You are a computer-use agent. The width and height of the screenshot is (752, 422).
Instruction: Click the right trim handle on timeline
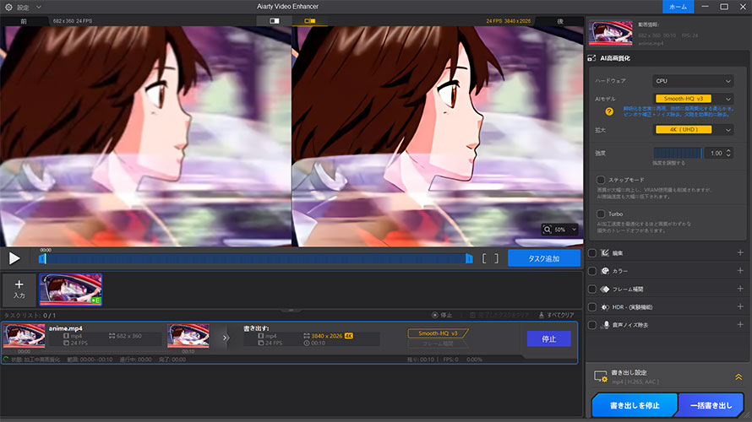coord(469,258)
